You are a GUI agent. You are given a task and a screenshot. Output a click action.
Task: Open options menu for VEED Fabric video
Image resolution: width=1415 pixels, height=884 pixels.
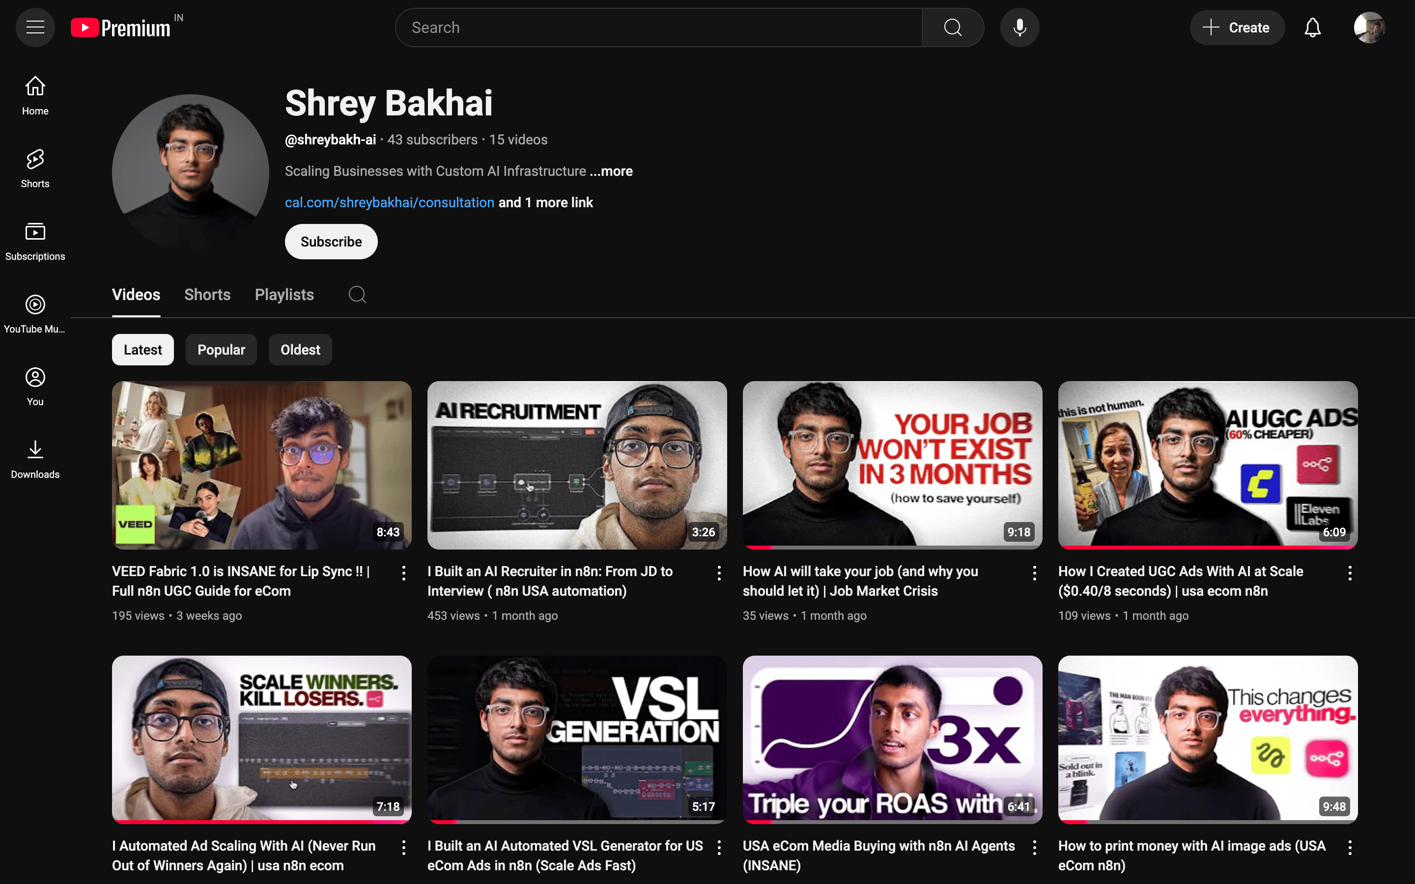tap(403, 573)
